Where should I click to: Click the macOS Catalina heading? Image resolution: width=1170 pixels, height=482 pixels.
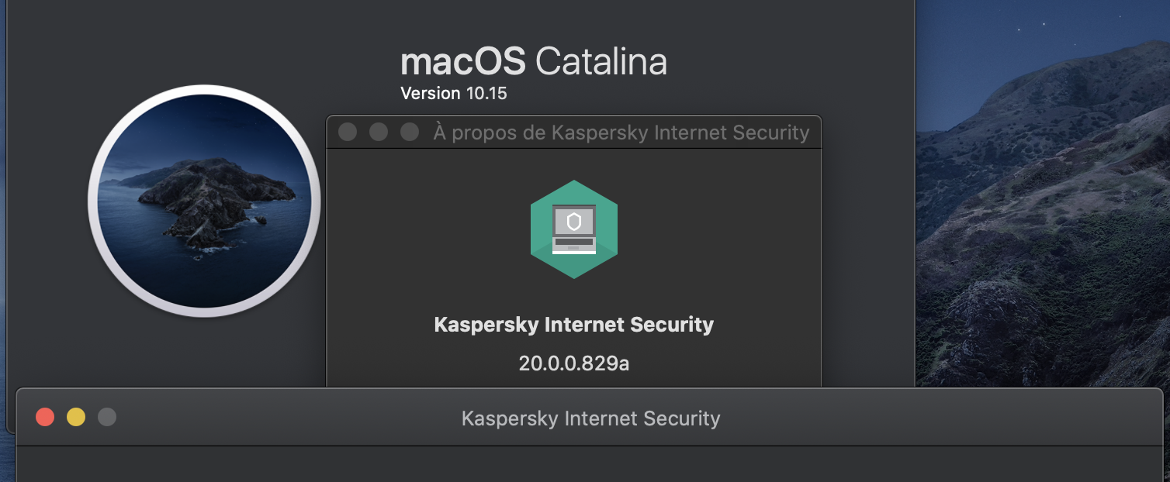click(x=534, y=61)
